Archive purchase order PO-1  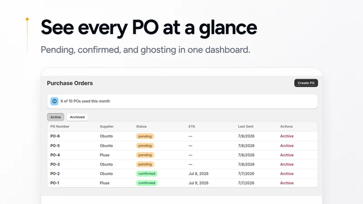tap(287, 183)
